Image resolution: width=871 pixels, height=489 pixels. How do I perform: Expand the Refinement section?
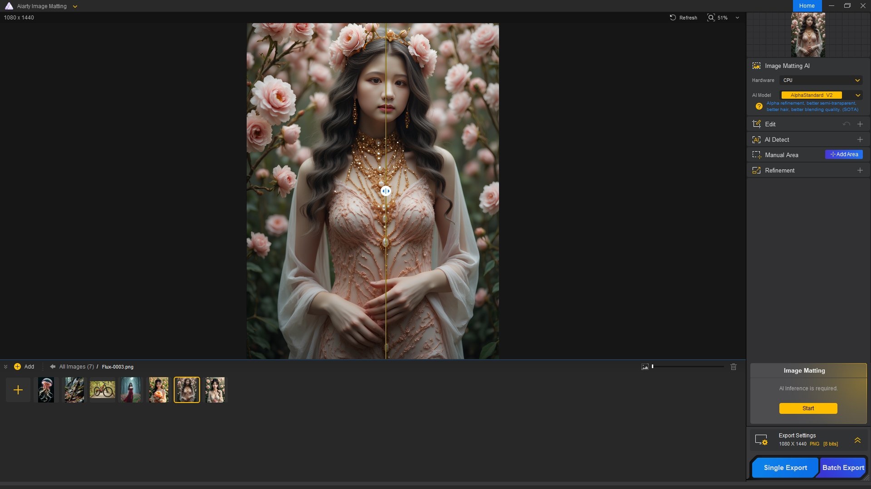[860, 170]
